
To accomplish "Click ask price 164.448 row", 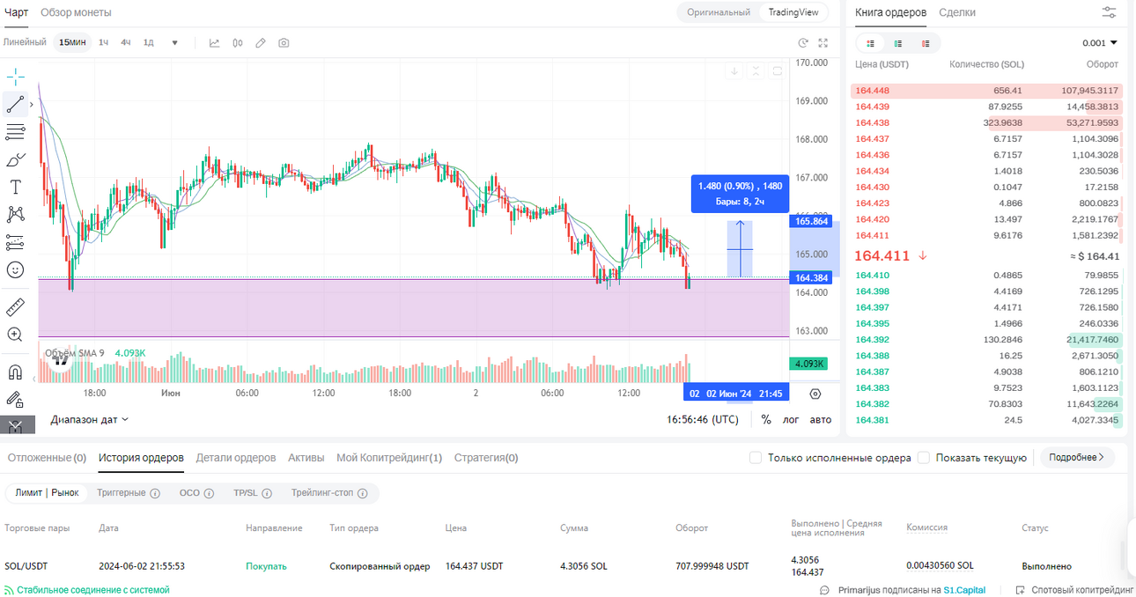I will coord(986,91).
